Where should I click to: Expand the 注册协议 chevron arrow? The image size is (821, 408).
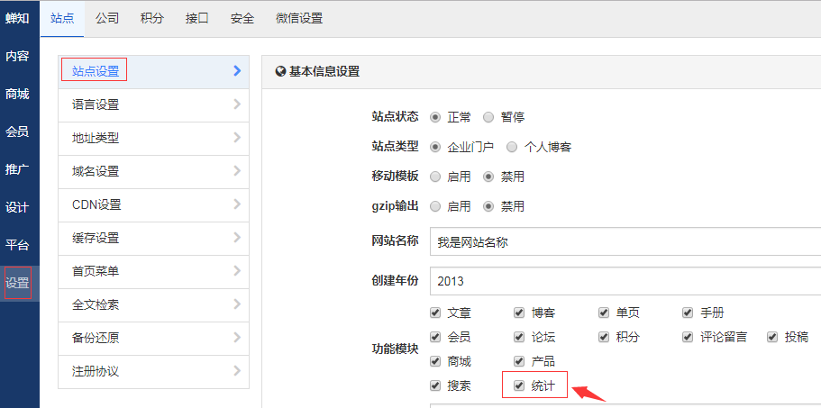[x=237, y=371]
